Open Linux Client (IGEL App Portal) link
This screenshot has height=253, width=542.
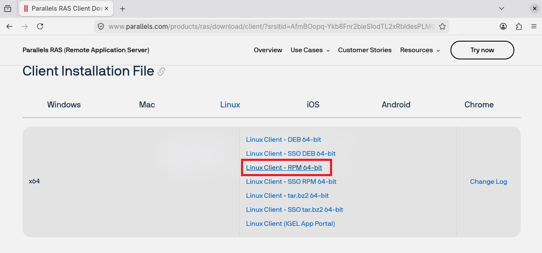click(x=290, y=224)
